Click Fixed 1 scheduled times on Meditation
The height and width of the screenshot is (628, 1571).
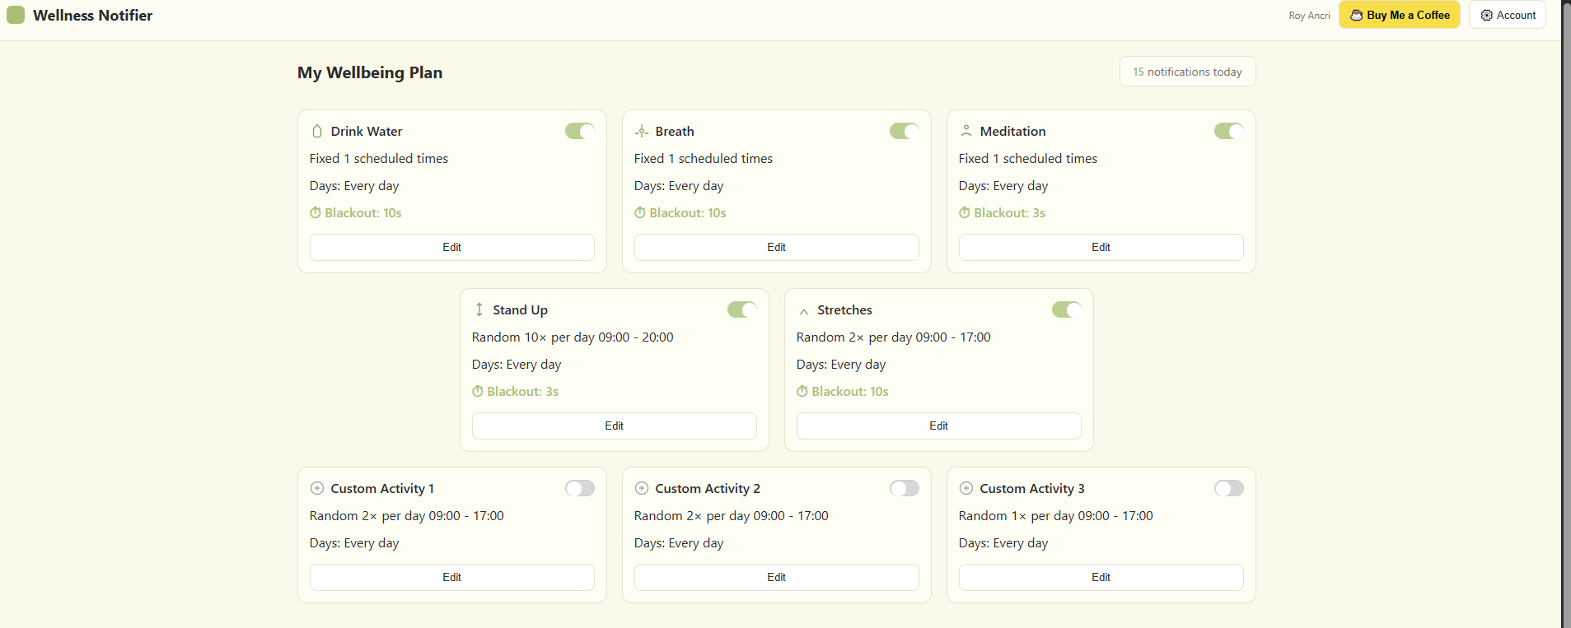click(1028, 158)
